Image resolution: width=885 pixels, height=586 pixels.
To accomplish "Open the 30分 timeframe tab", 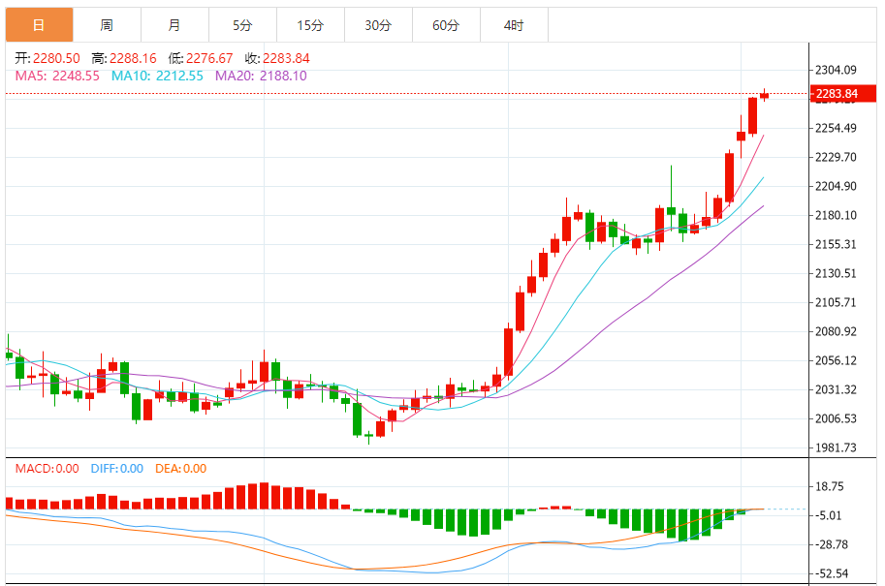I will point(378,25).
